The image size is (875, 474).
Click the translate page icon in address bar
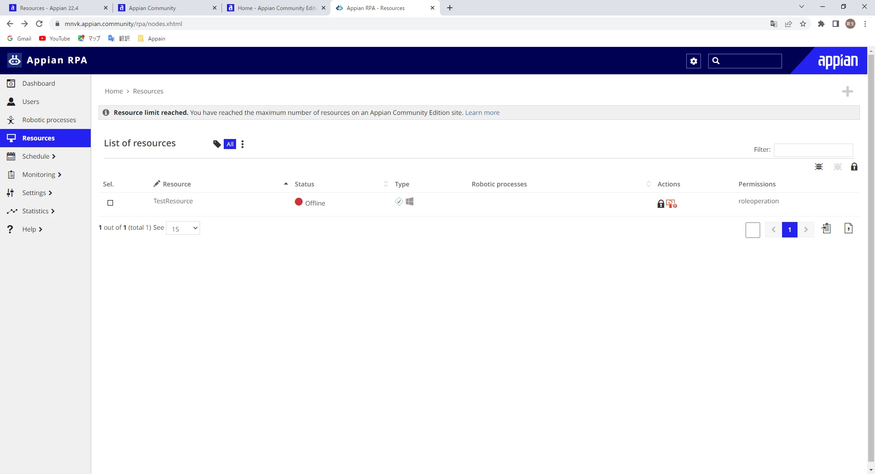pos(774,24)
